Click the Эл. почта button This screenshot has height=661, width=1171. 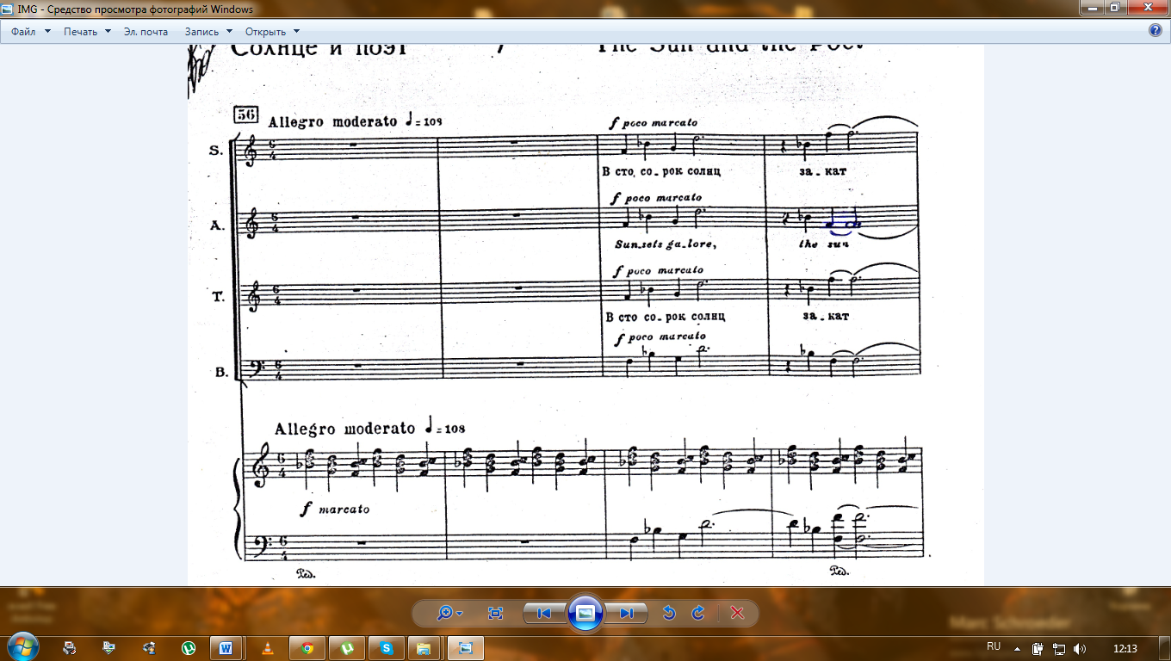click(x=146, y=31)
